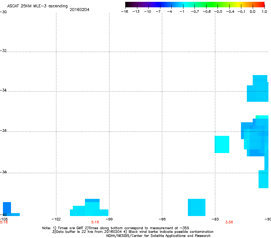Image resolution: width=271 pixels, height=238 pixels.
Task: Click the -0.7 colorbar tick label
Action: point(195,12)
